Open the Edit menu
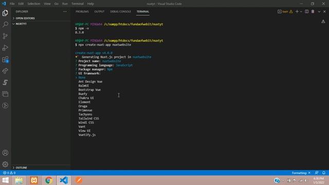329x185 pixels. point(21,4)
